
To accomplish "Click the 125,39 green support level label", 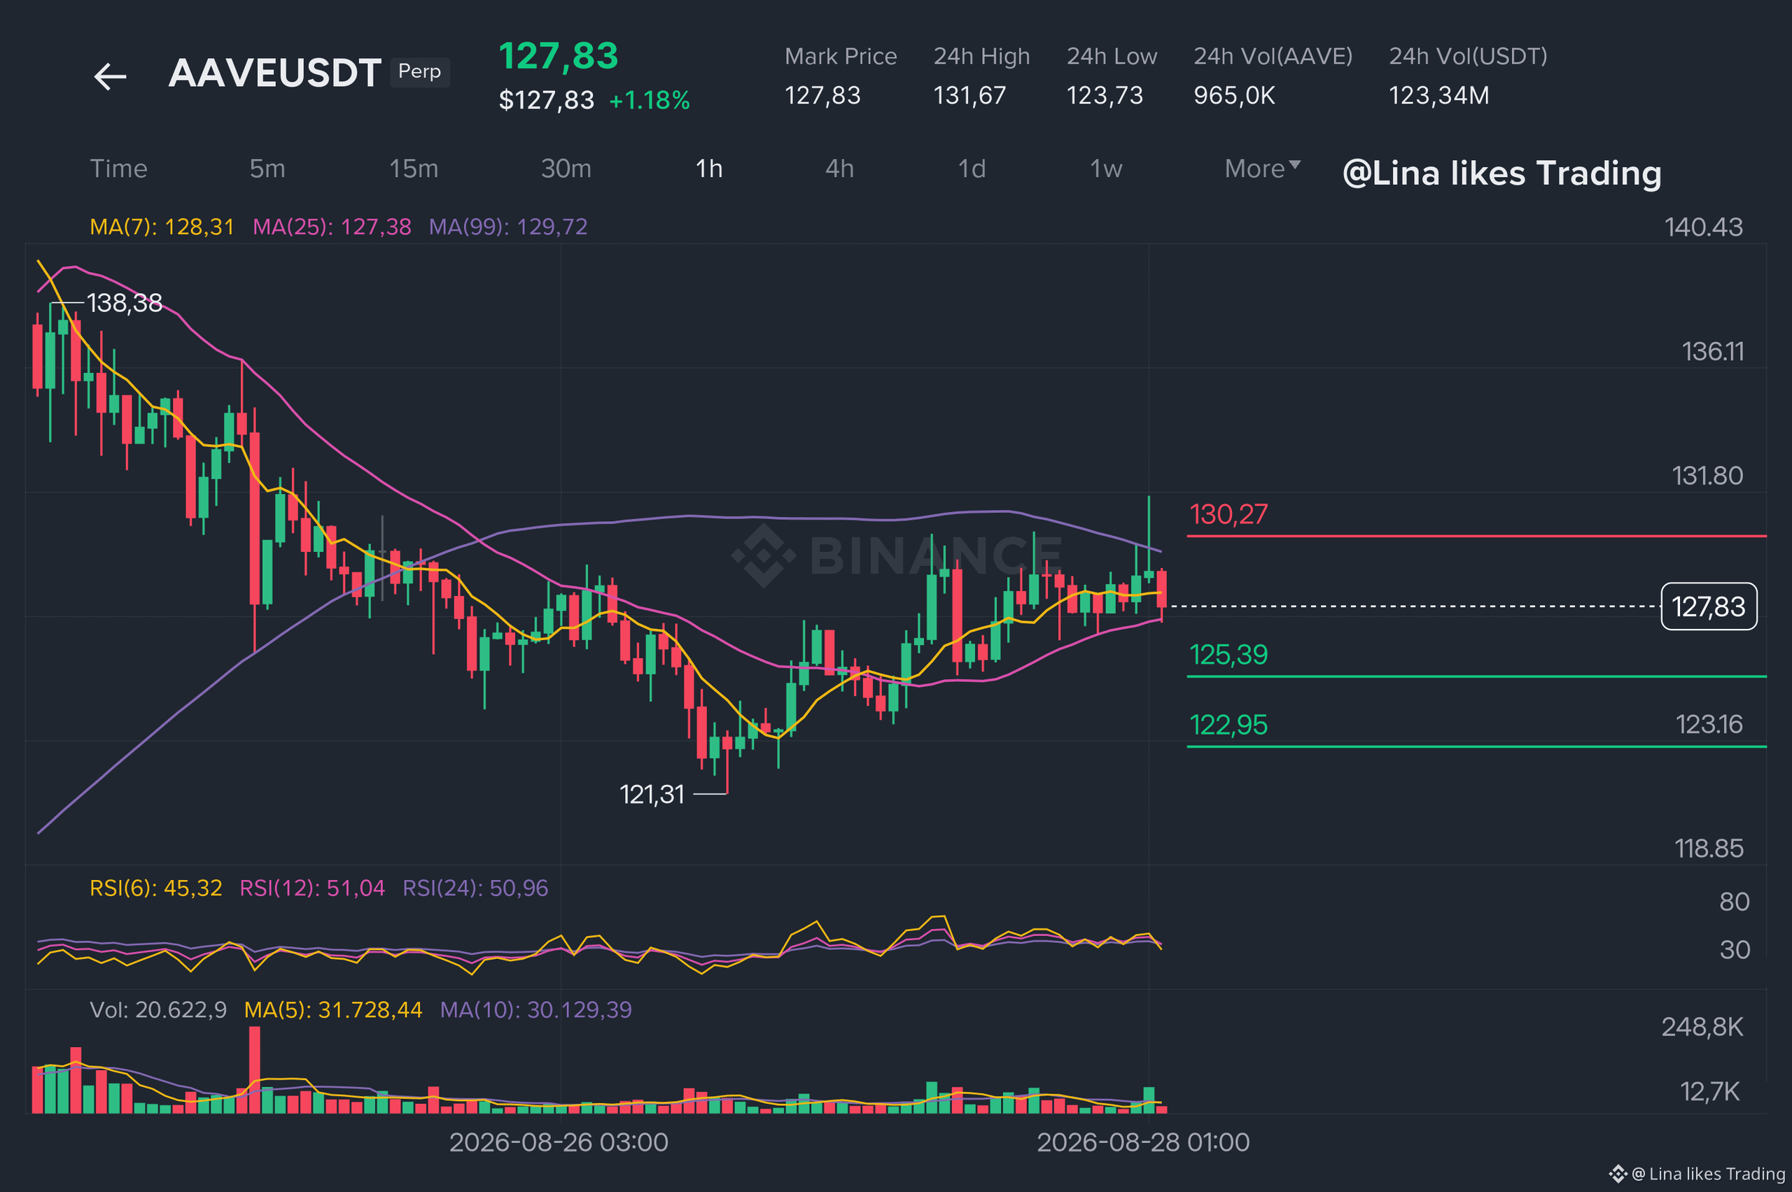I will [1228, 655].
